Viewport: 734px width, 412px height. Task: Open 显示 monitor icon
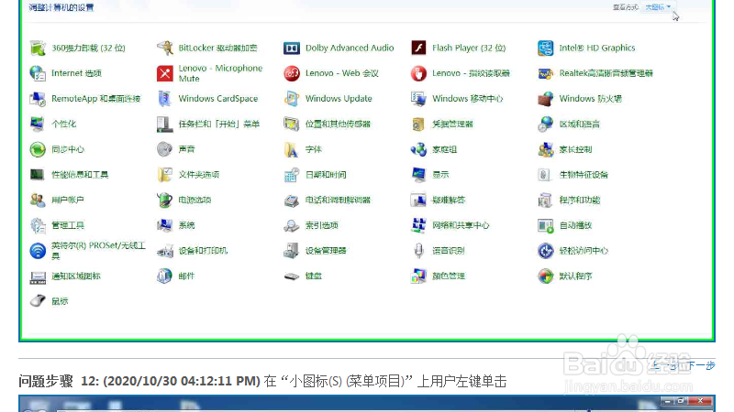418,175
